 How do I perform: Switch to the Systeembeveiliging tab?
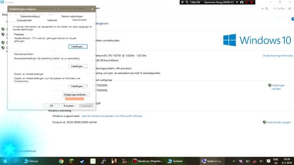pyautogui.click(x=30, y=16)
